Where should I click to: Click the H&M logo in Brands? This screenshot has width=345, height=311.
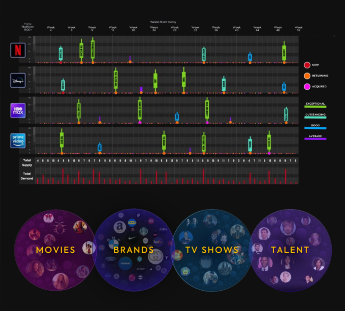[x=151, y=221]
